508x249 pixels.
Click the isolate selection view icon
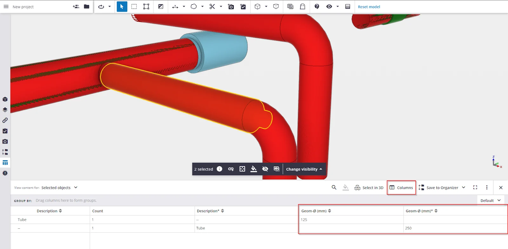click(277, 169)
